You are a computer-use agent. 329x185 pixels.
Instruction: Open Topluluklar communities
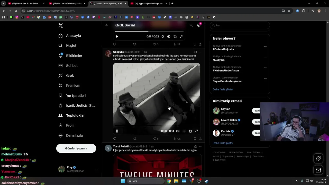click(x=71, y=116)
